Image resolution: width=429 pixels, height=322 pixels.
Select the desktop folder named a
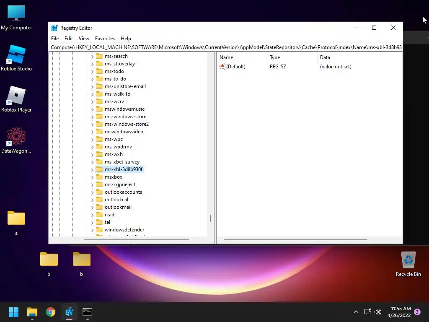click(x=16, y=223)
